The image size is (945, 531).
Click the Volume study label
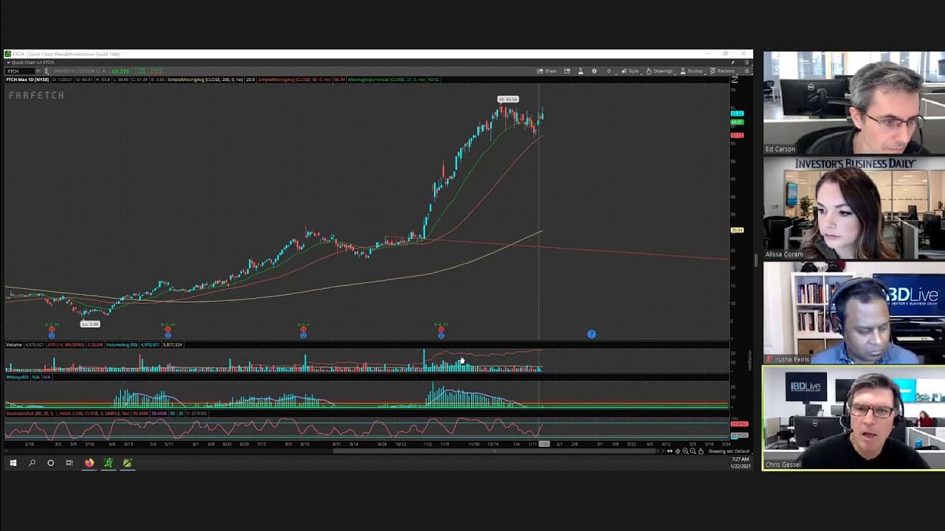point(15,344)
